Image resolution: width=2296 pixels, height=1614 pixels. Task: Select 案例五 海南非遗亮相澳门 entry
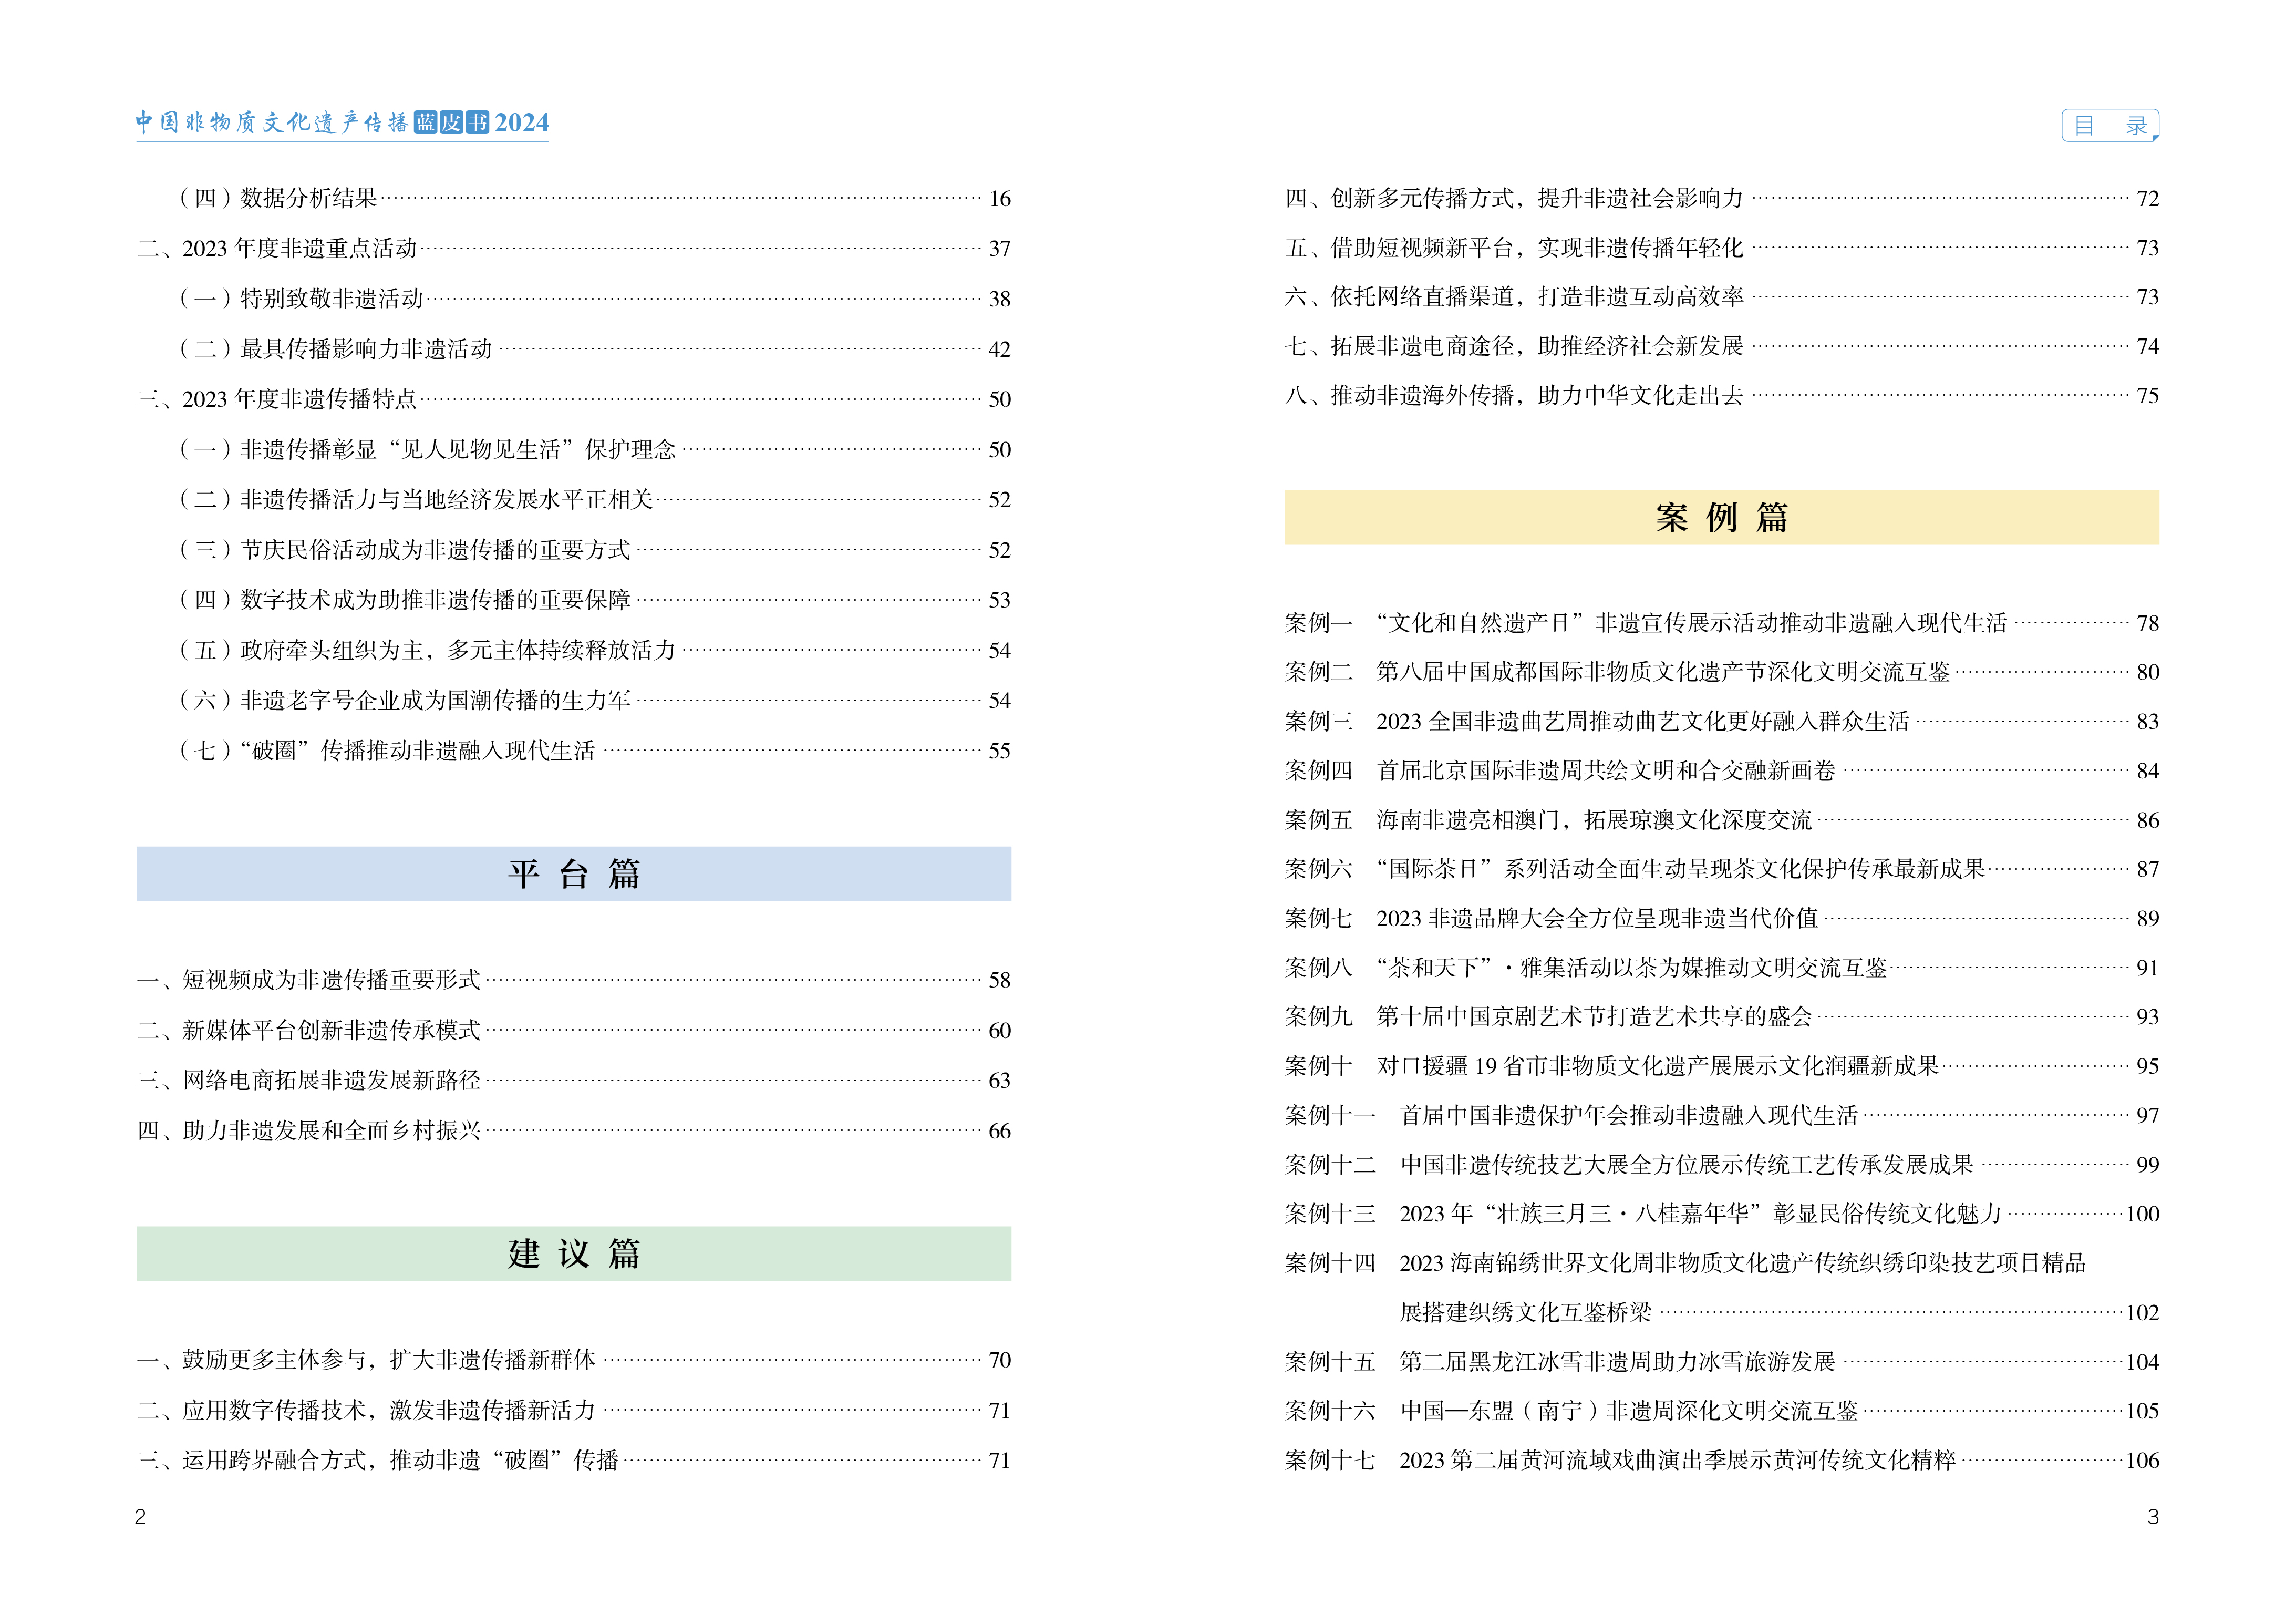click(1722, 820)
